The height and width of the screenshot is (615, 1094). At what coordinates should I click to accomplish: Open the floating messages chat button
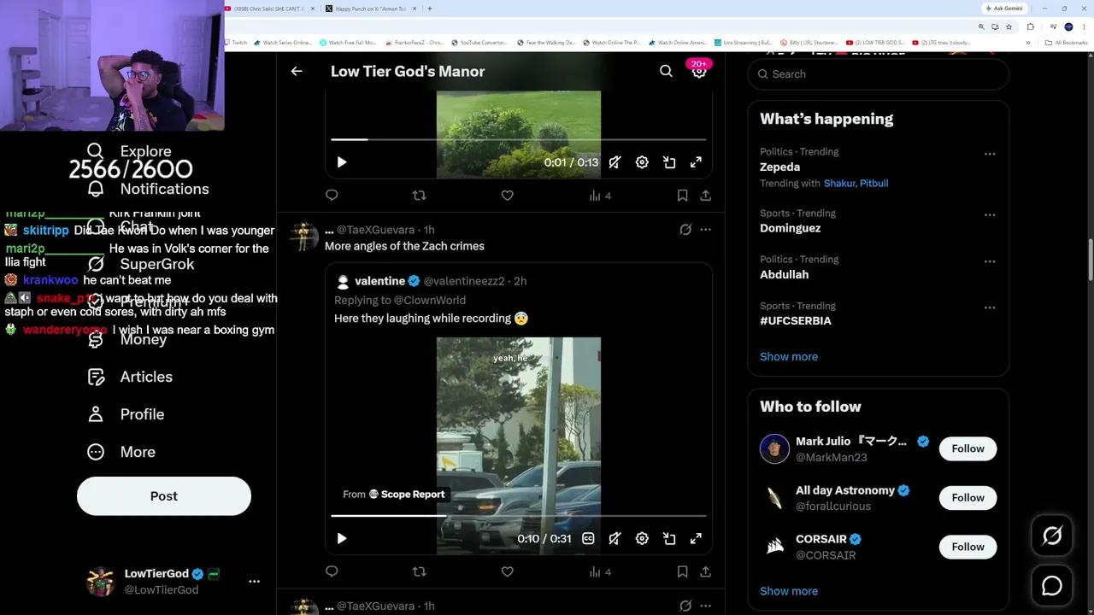(x=1052, y=585)
